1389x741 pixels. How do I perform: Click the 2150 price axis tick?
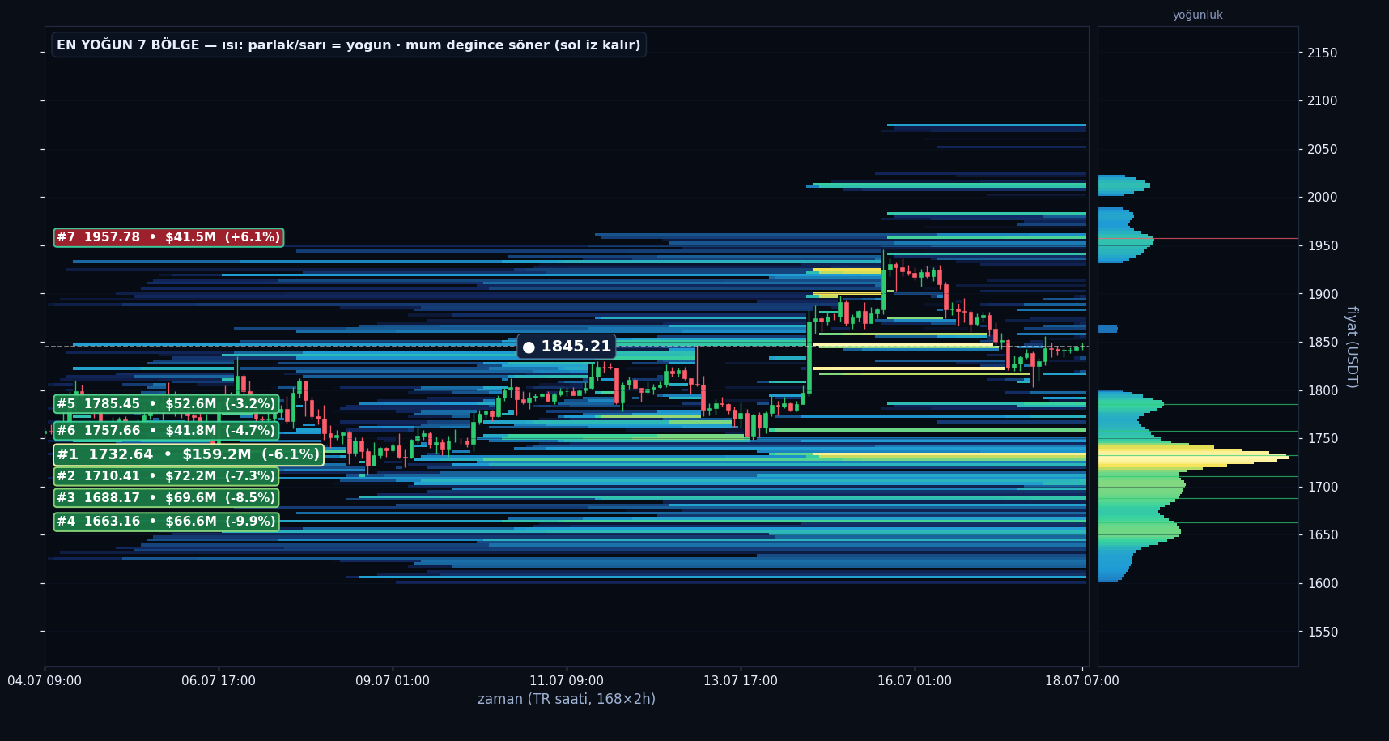pos(1323,53)
